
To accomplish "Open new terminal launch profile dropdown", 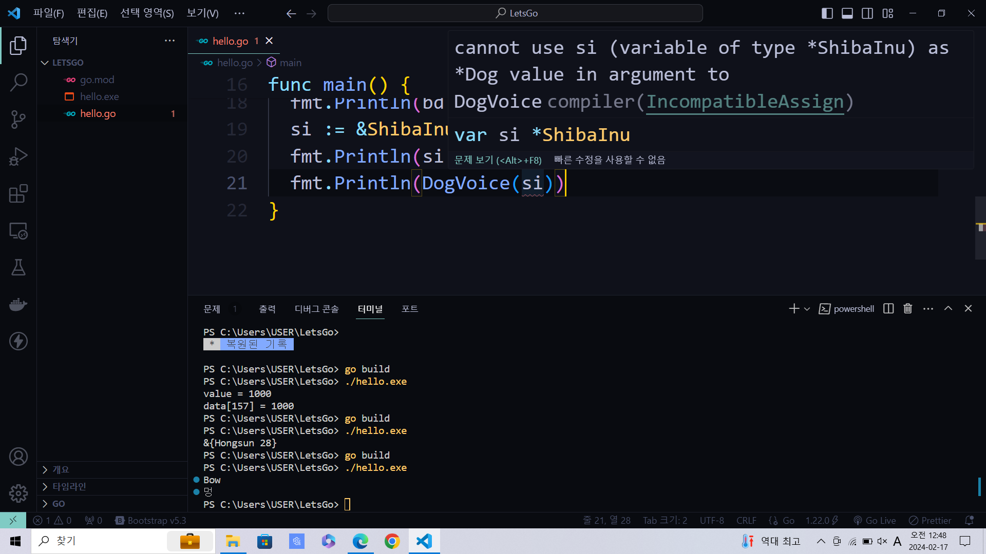I will pos(807,309).
